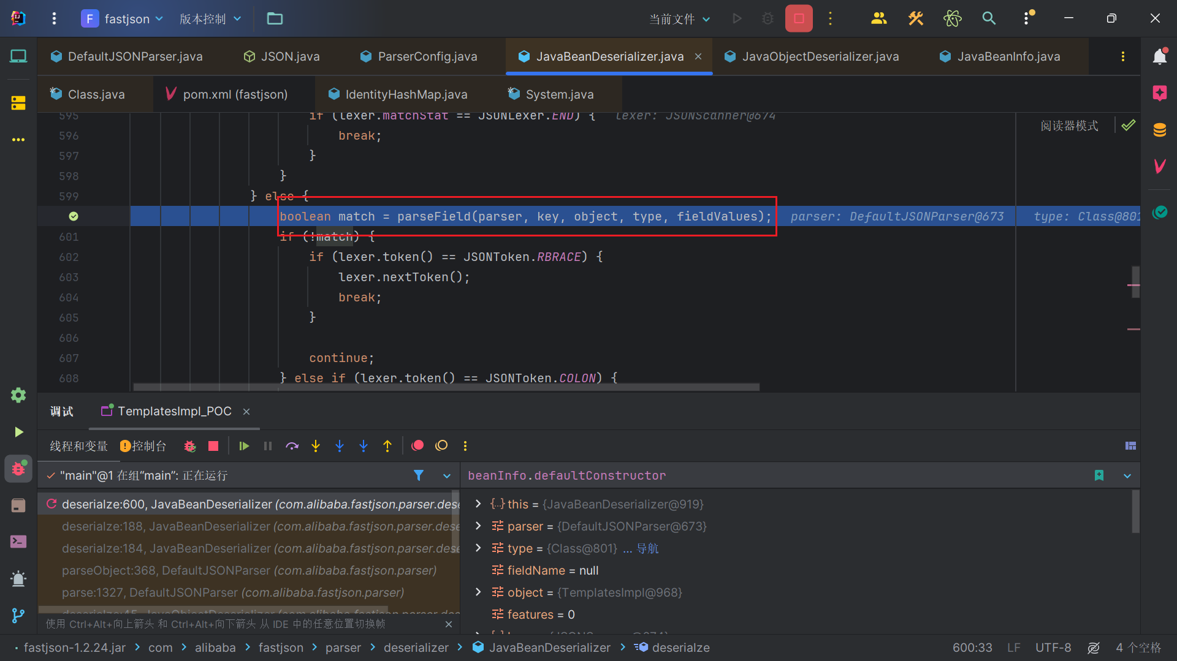Toggle the frames filter funnel icon
Image resolution: width=1177 pixels, height=661 pixels.
point(419,475)
